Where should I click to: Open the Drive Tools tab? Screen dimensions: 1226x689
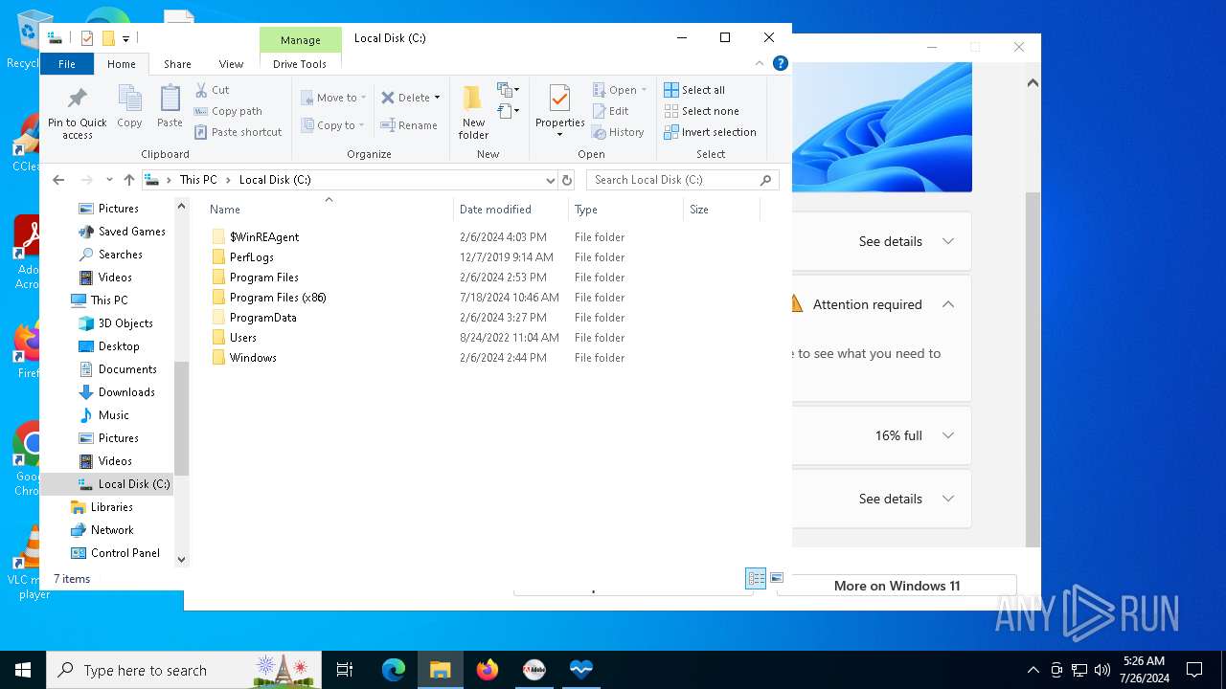pos(300,64)
